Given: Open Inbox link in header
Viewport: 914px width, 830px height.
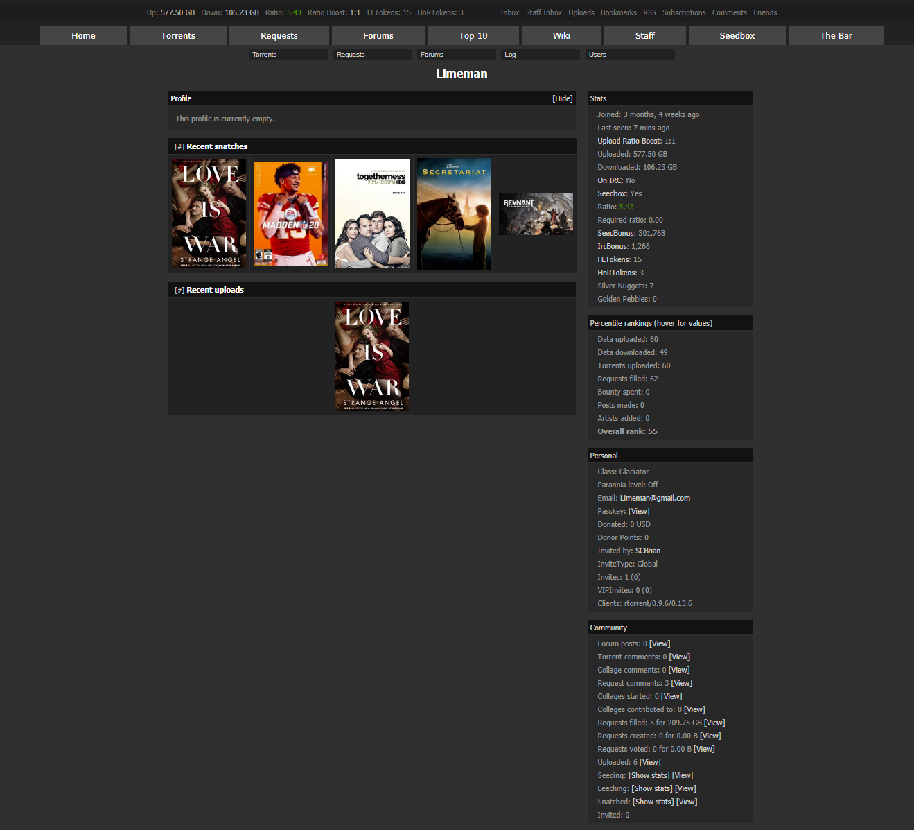Looking at the screenshot, I should pos(510,12).
